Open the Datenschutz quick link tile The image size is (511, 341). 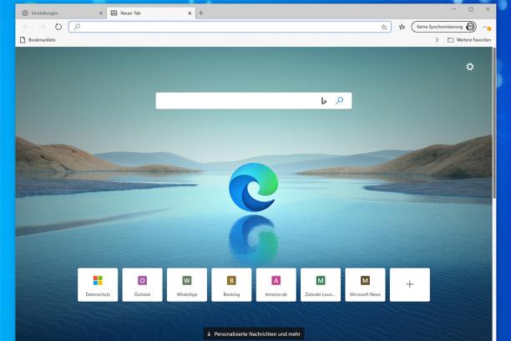coord(98,285)
